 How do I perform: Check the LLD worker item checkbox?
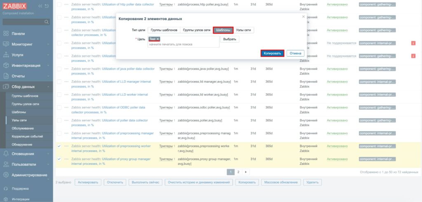point(59,94)
